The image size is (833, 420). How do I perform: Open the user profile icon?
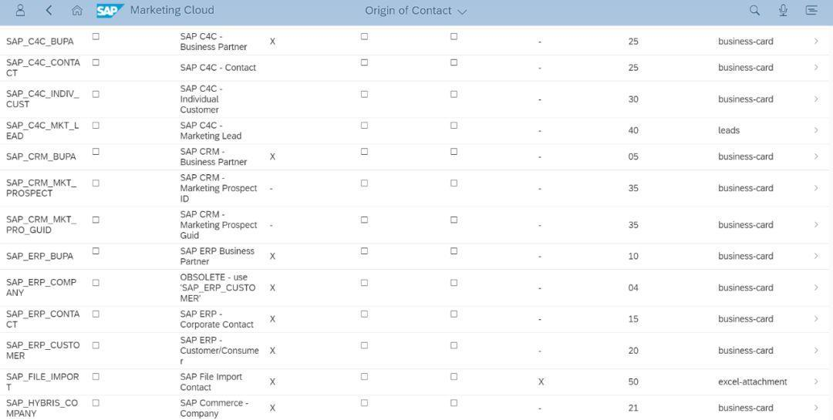(20, 10)
